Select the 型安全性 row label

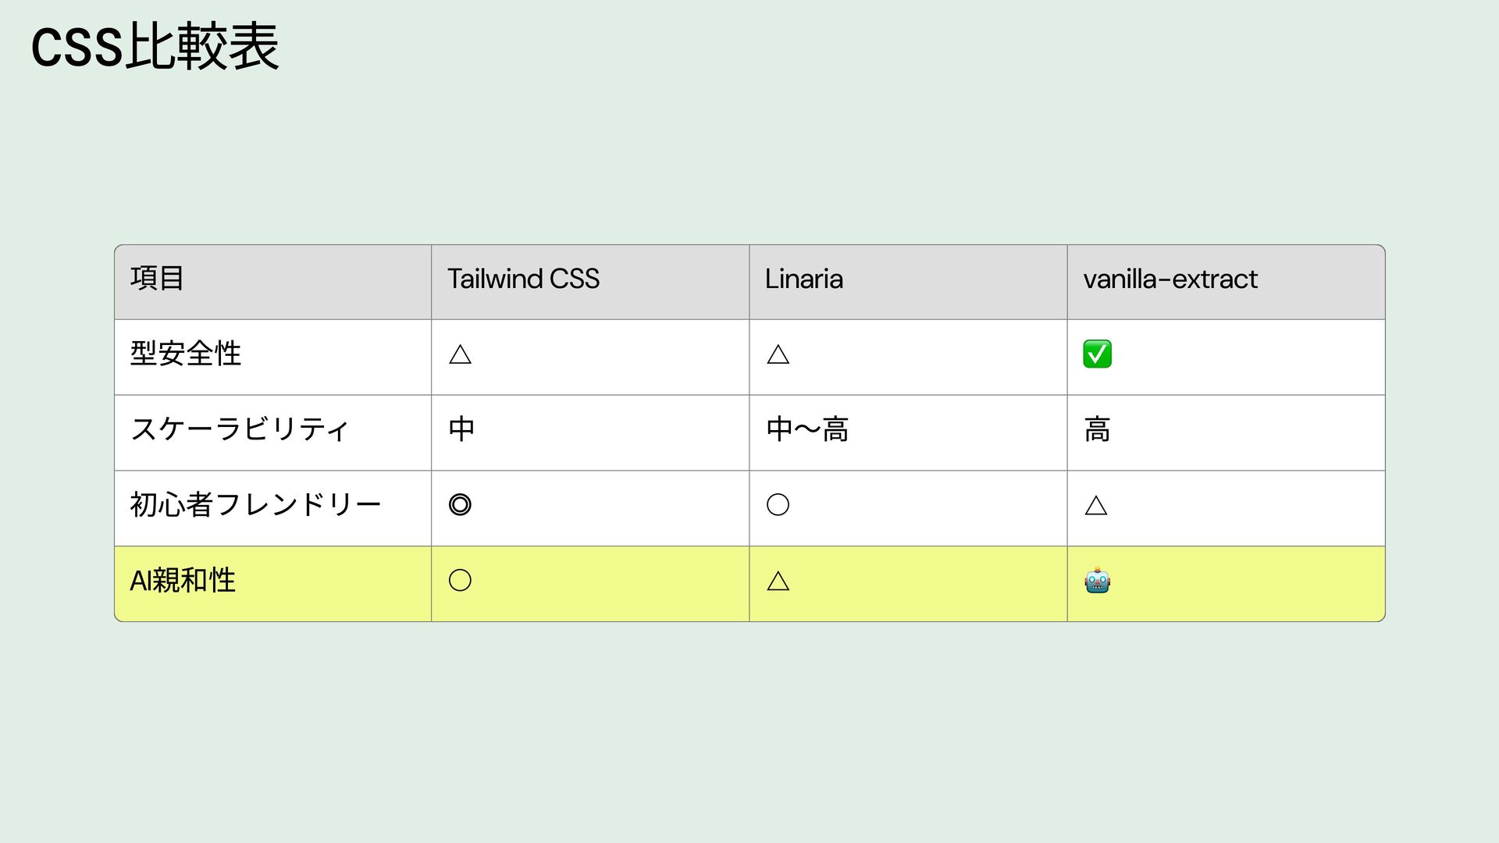[x=185, y=354]
